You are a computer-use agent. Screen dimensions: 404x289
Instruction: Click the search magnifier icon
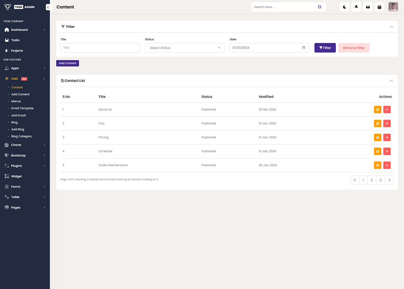[320, 7]
